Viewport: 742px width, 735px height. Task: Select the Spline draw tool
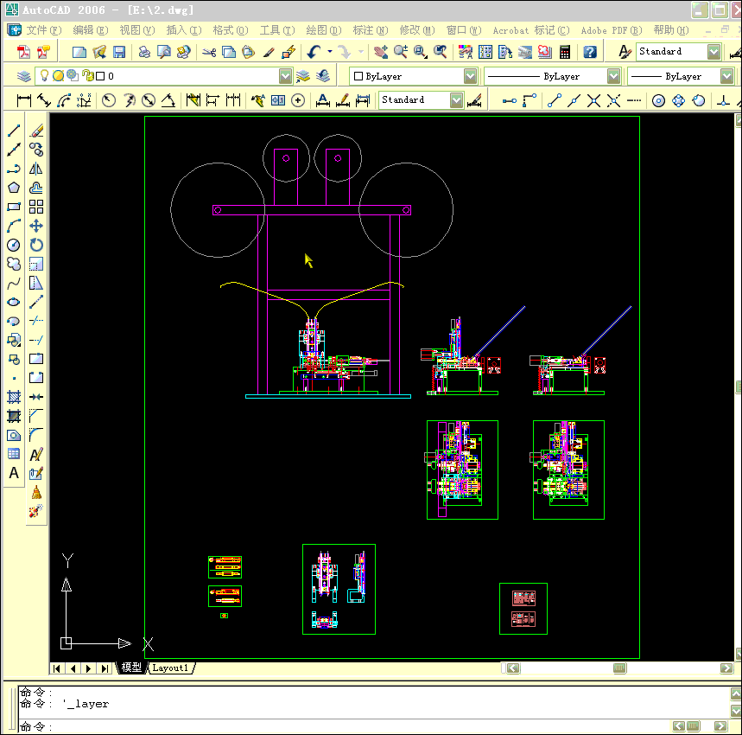(14, 284)
